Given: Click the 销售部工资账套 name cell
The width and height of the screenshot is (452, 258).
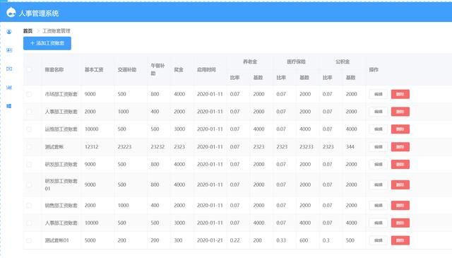Looking at the screenshot, I should tap(61, 206).
